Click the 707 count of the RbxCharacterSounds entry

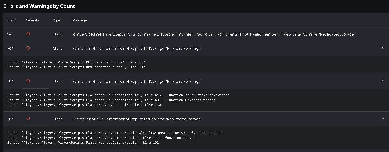click(10, 48)
